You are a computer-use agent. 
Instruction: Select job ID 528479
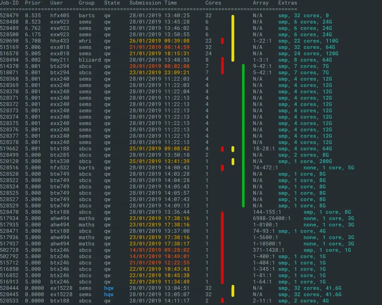coord(9,15)
